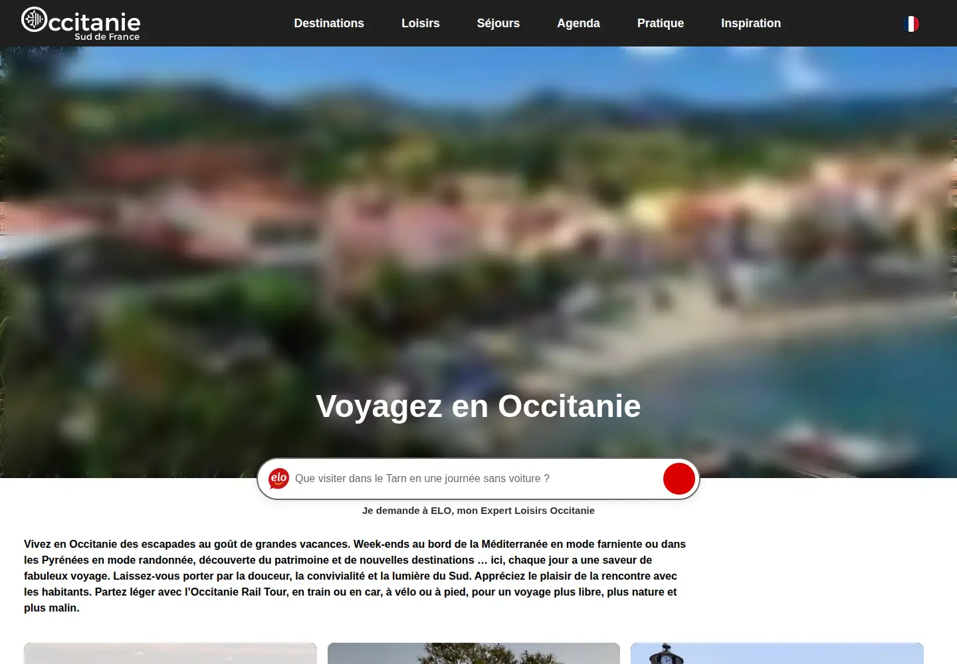Click the red elo assistant icon
957x664 pixels.
[x=278, y=478]
